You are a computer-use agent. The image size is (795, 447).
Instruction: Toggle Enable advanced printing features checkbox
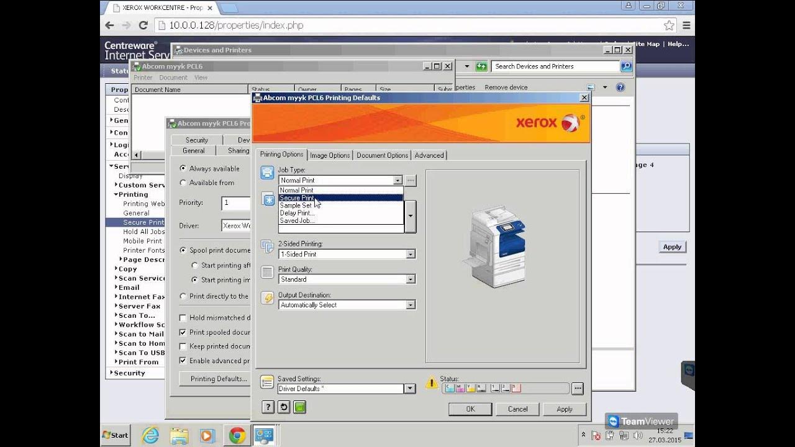click(x=183, y=361)
